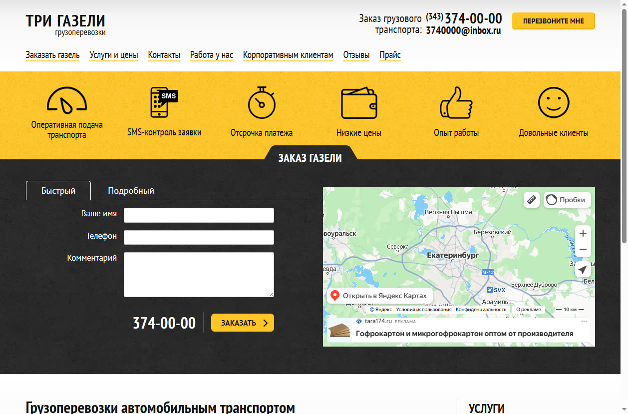Open the Гофрокартон и микрогофрокартон ad headline
628x414 pixels.
[x=464, y=333]
